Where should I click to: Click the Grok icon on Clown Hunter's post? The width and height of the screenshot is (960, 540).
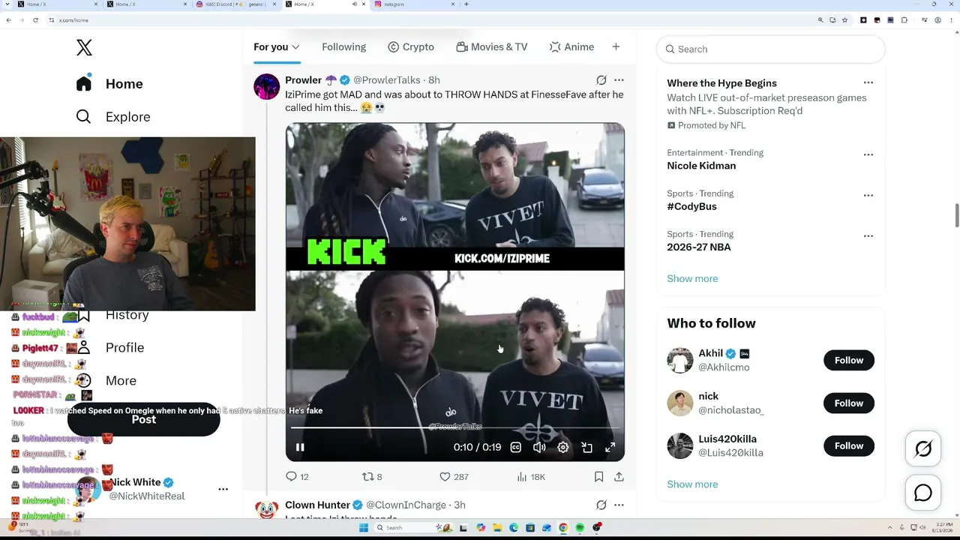[601, 505]
